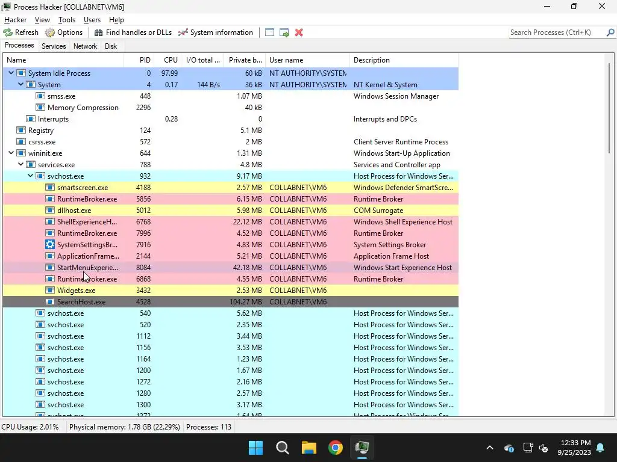Select StartMenuExperience process row
The height and width of the screenshot is (462, 617).
(231, 268)
